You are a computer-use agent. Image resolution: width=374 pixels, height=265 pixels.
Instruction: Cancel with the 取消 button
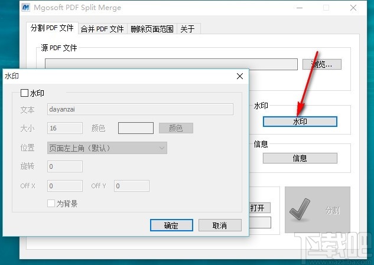(x=220, y=225)
